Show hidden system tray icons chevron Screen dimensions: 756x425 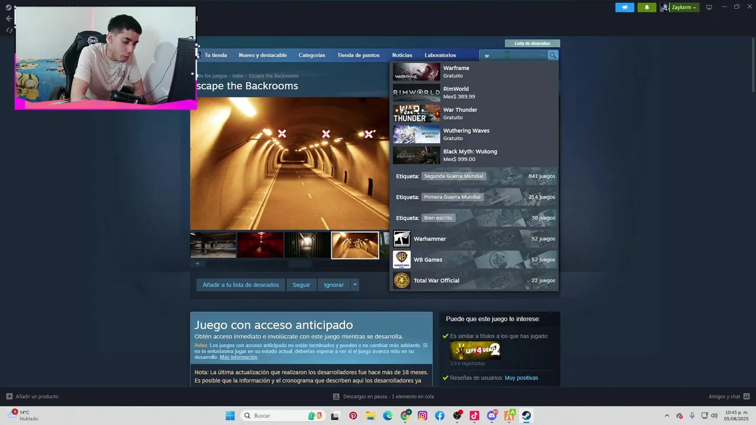click(x=667, y=416)
